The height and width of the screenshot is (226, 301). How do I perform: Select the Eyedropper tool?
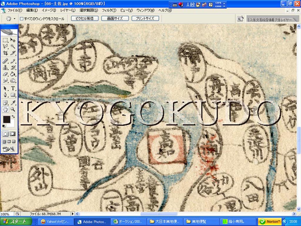click(13, 103)
